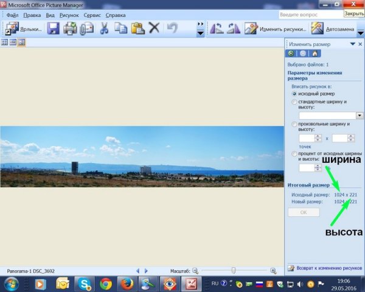Image resolution: width=365 pixels, height=292 pixels.
Task: Select the original size (исходный размер) option
Action: (x=294, y=94)
